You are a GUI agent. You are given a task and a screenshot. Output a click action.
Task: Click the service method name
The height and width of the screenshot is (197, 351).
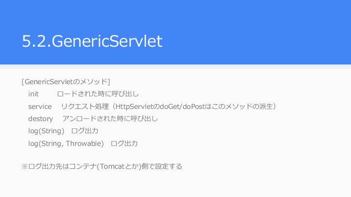pyautogui.click(x=40, y=107)
